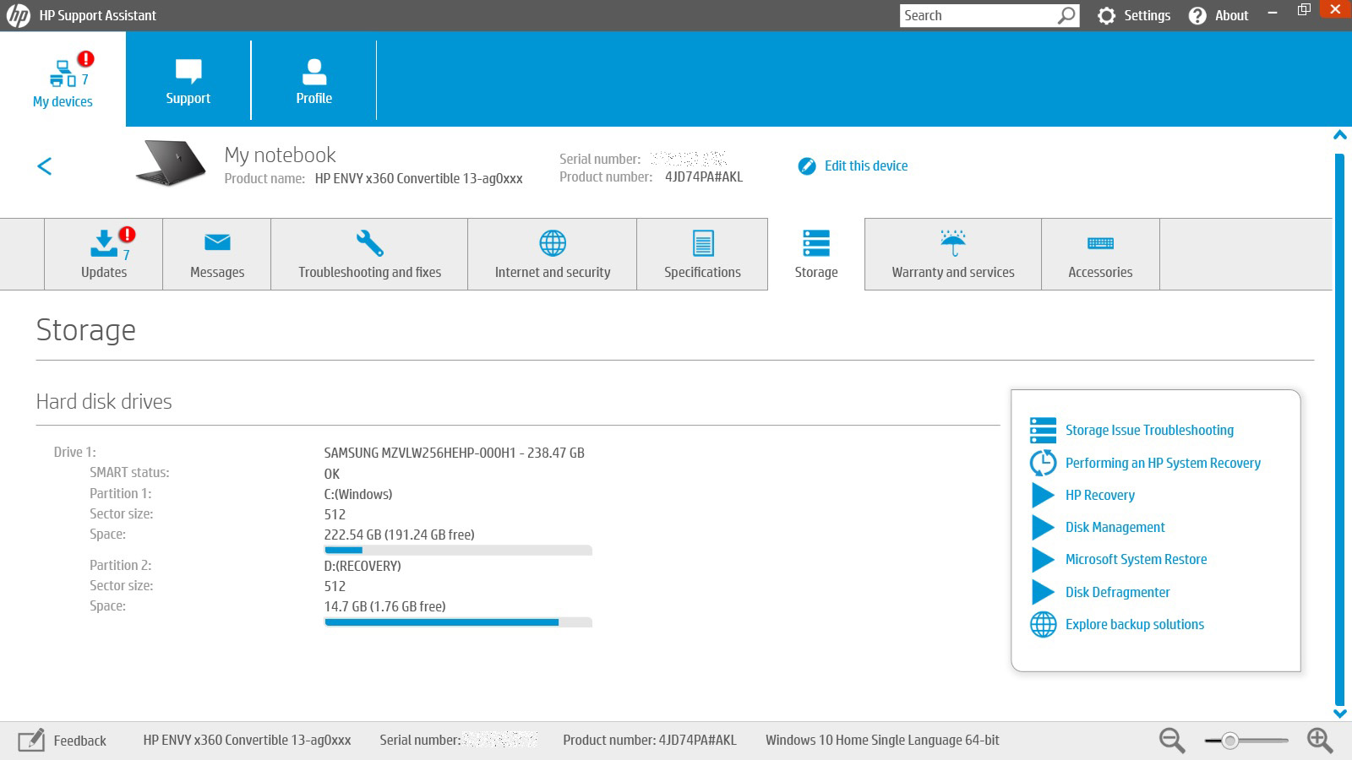Zoom in with the plus magnifier
This screenshot has width=1352, height=760.
(x=1320, y=741)
